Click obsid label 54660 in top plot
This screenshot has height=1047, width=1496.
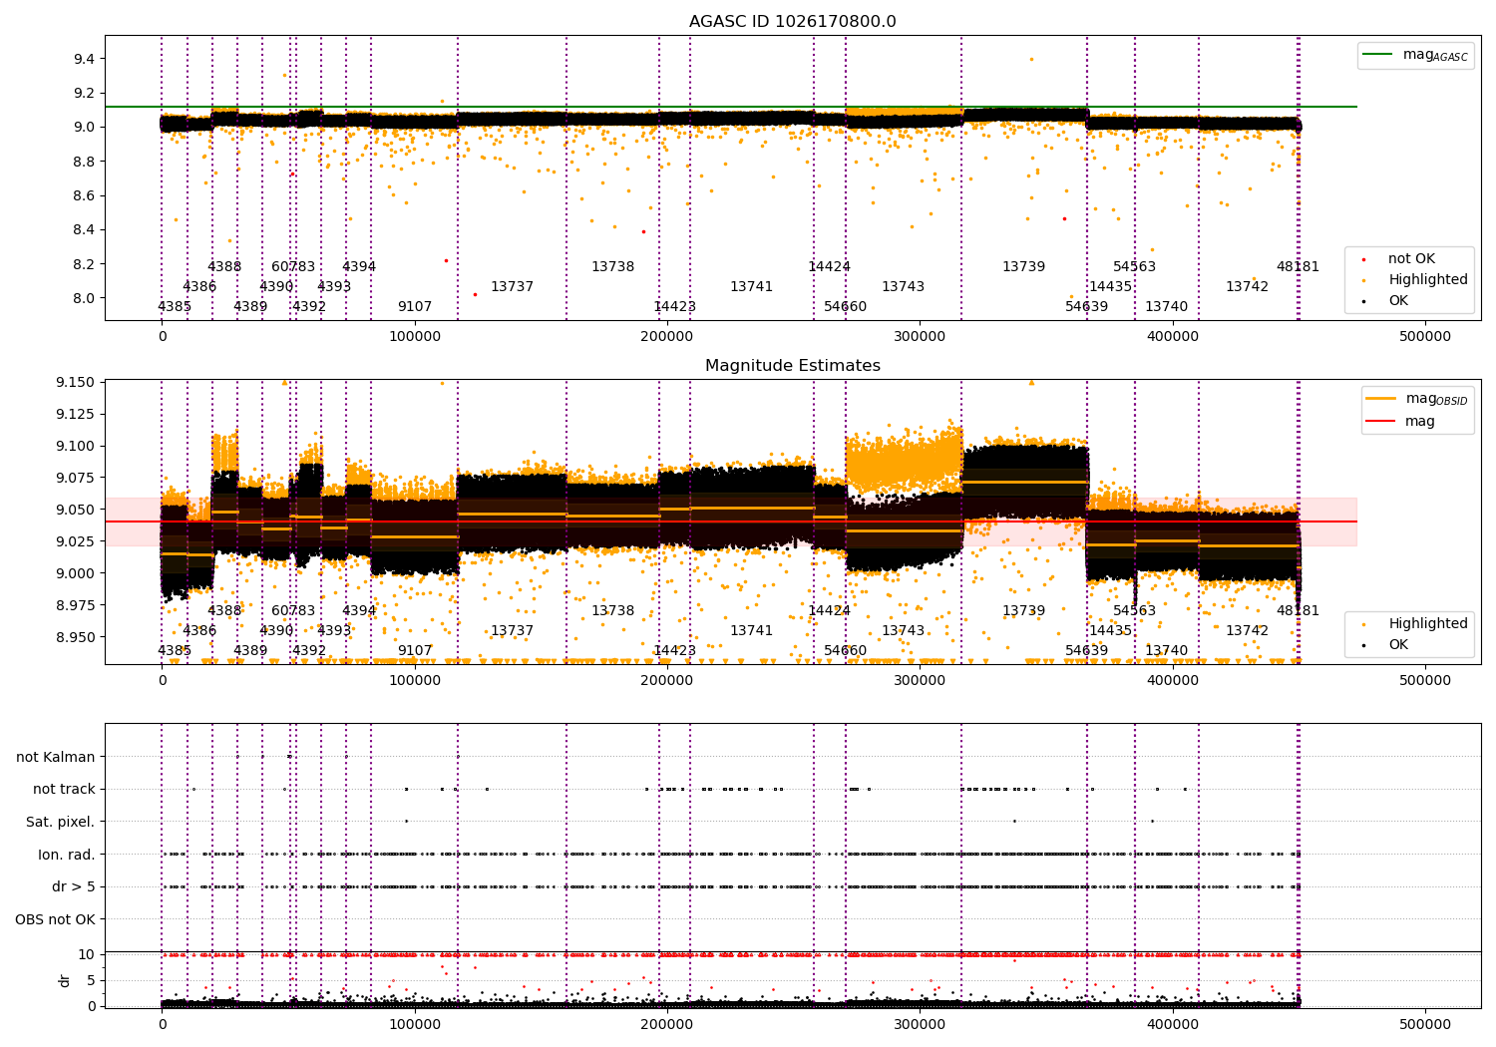(845, 307)
